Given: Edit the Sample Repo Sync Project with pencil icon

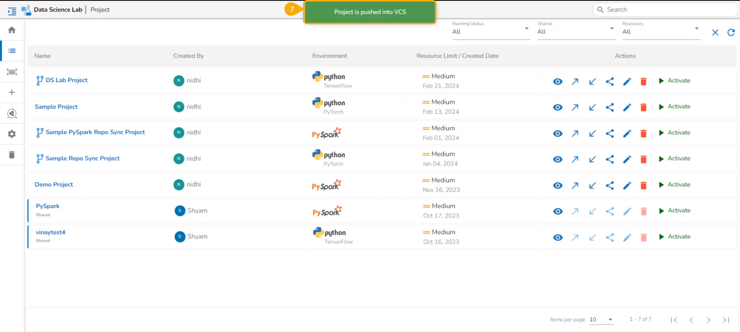Looking at the screenshot, I should point(627,159).
